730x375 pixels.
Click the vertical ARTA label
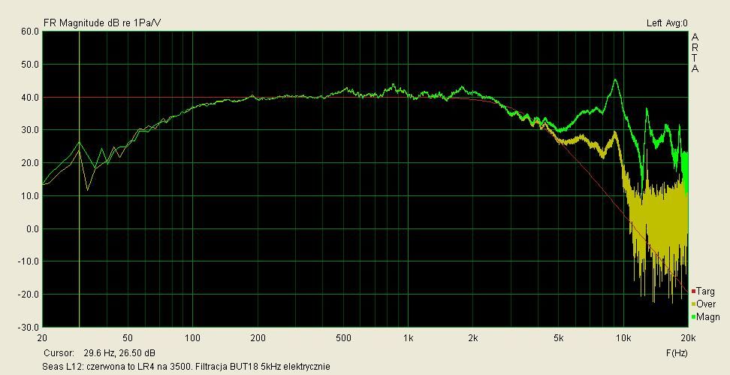695,53
